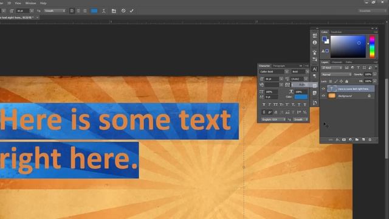This screenshot has width=389, height=219.
Task: Cancel the current text edit in options bar
Action: click(x=123, y=11)
